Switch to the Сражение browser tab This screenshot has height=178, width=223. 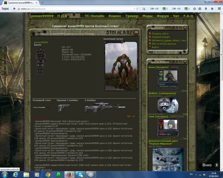[20, 3]
